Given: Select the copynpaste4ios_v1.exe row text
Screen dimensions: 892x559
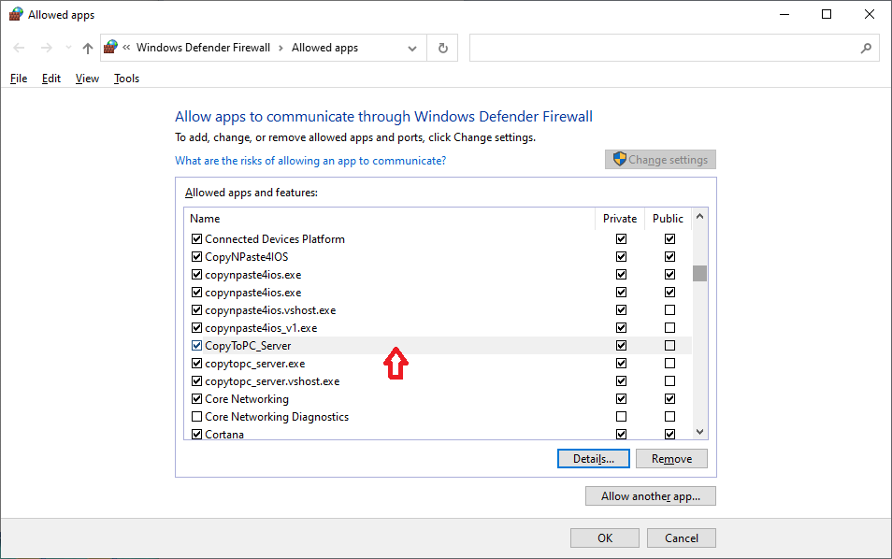Looking at the screenshot, I should coord(261,328).
